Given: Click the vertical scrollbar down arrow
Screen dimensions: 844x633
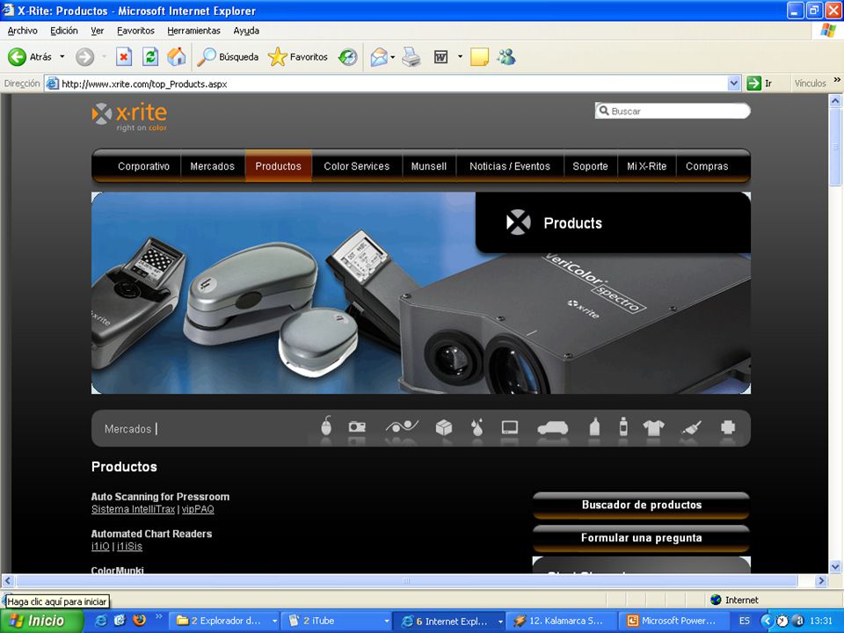Looking at the screenshot, I should (x=835, y=566).
